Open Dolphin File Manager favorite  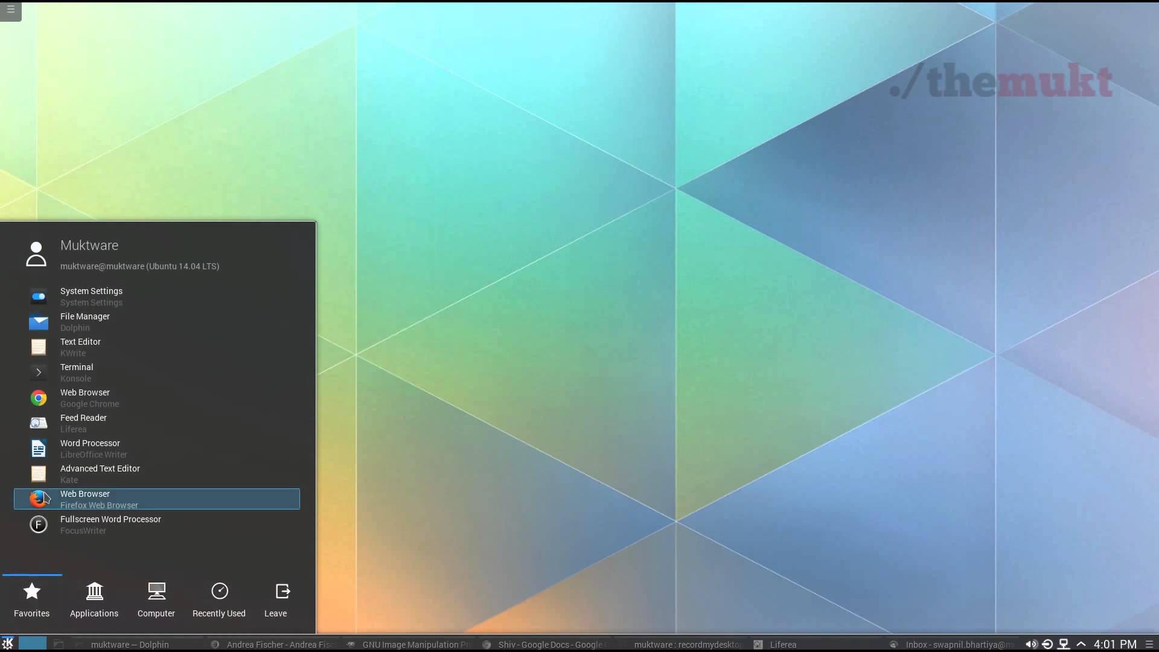(x=85, y=322)
